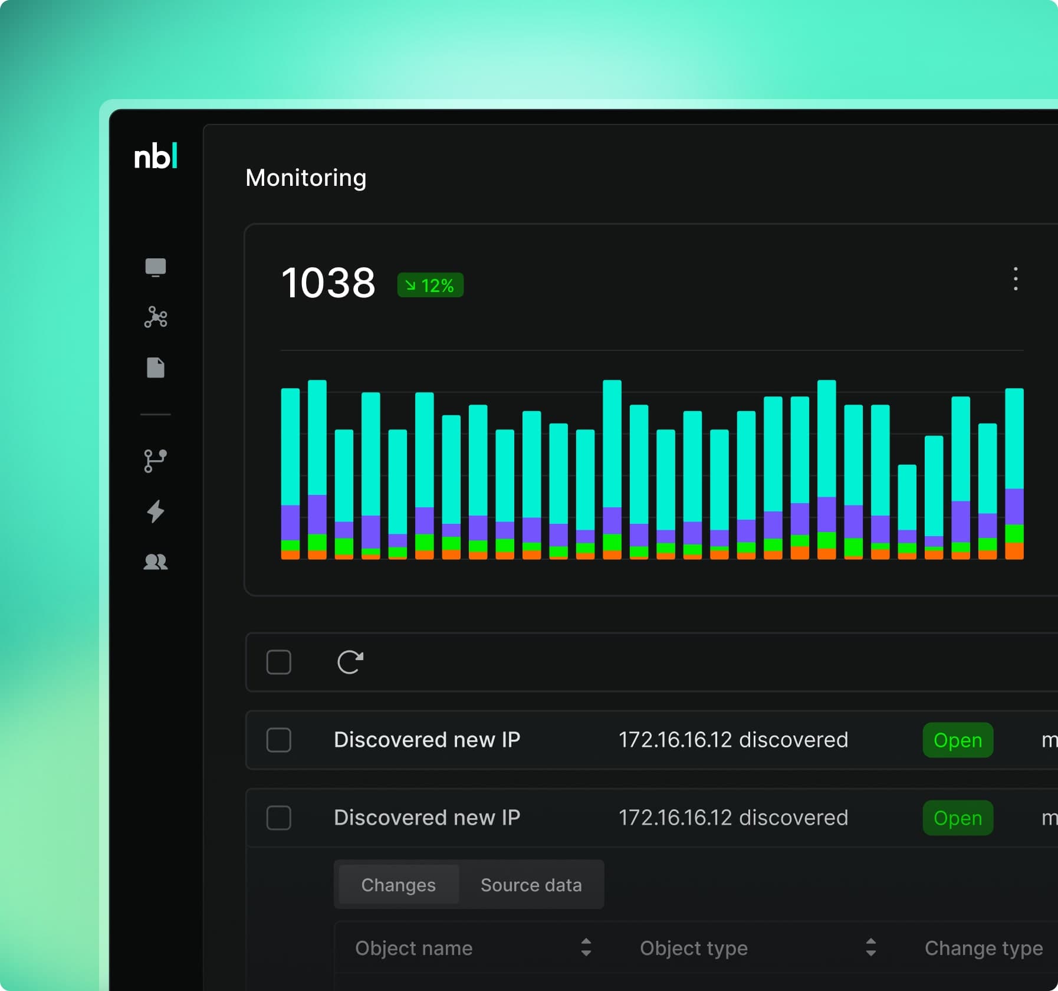Switch to the Changes tab
The image size is (1058, 991).
(399, 885)
